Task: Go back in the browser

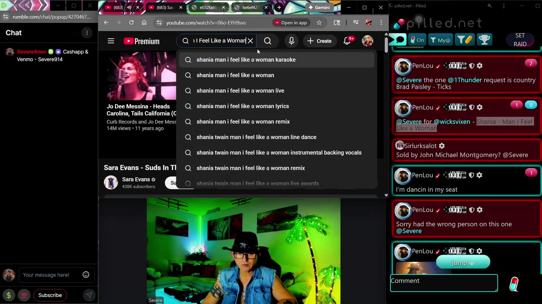Action: click(x=106, y=22)
